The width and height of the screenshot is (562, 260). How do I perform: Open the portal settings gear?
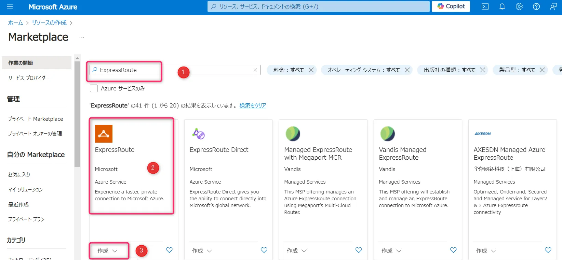click(519, 6)
